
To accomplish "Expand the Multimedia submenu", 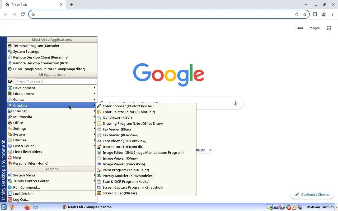I will click(52, 117).
